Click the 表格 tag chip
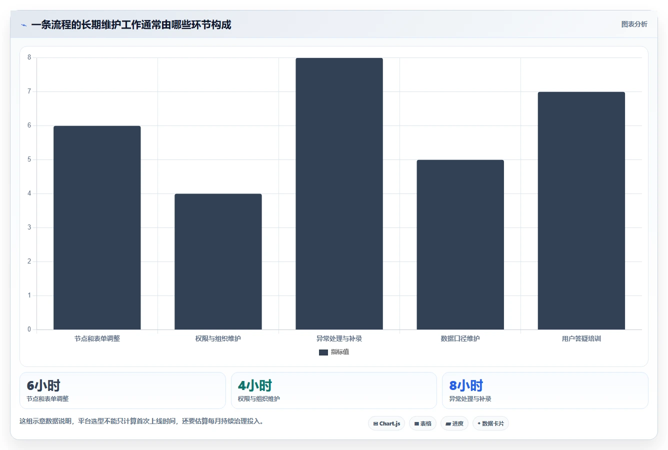This screenshot has height=450, width=668. point(422,423)
